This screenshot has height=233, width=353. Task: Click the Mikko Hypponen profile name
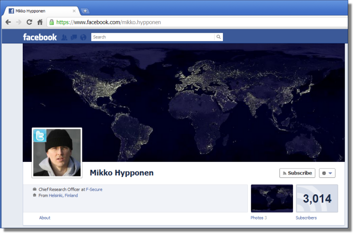[x=122, y=173]
